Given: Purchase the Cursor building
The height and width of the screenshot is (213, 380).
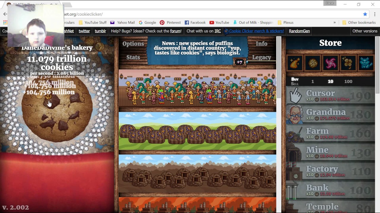Looking at the screenshot, I should pyautogui.click(x=330, y=96).
